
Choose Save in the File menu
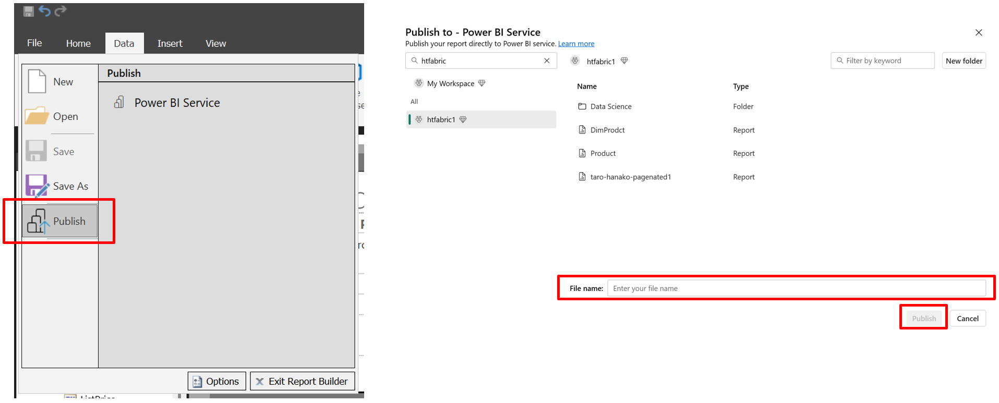tap(59, 151)
